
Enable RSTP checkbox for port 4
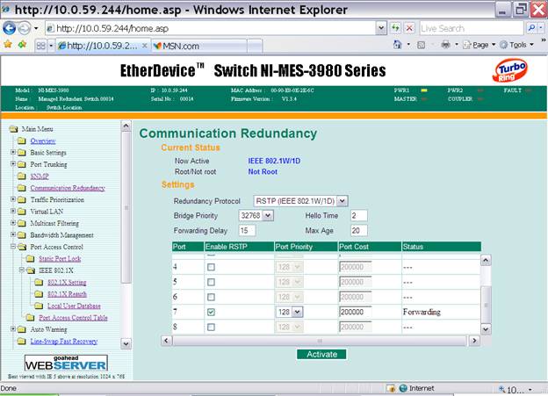pos(211,265)
